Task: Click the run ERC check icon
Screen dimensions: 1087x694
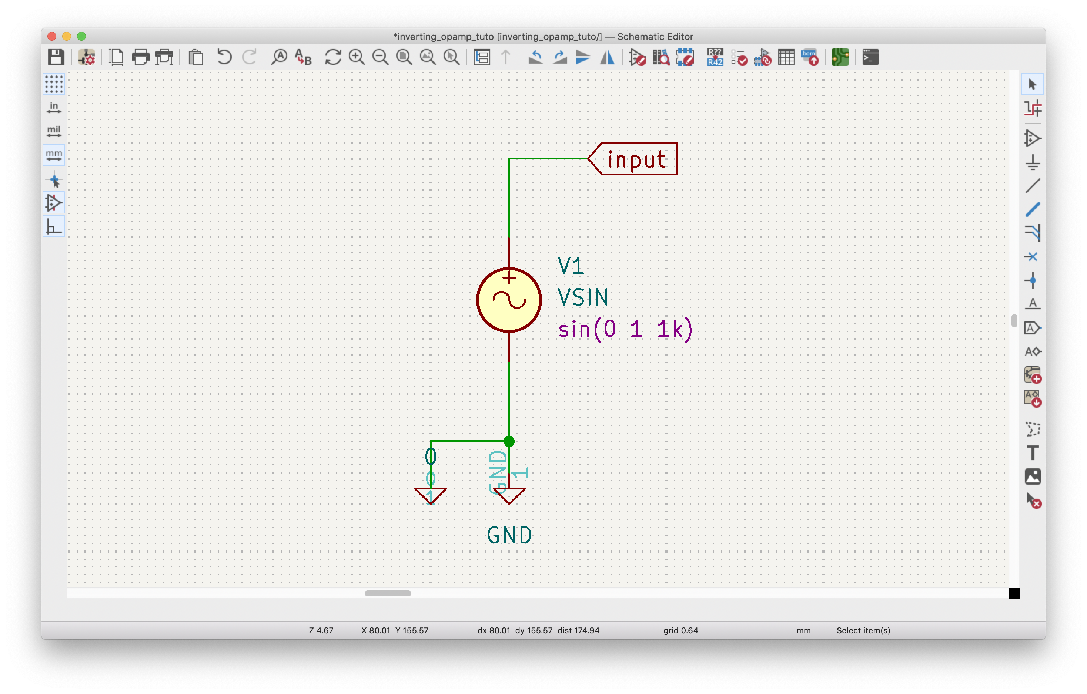Action: tap(738, 56)
